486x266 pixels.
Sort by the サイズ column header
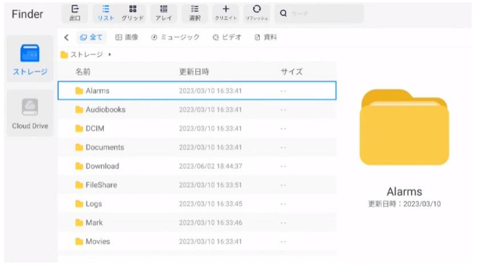click(x=291, y=72)
